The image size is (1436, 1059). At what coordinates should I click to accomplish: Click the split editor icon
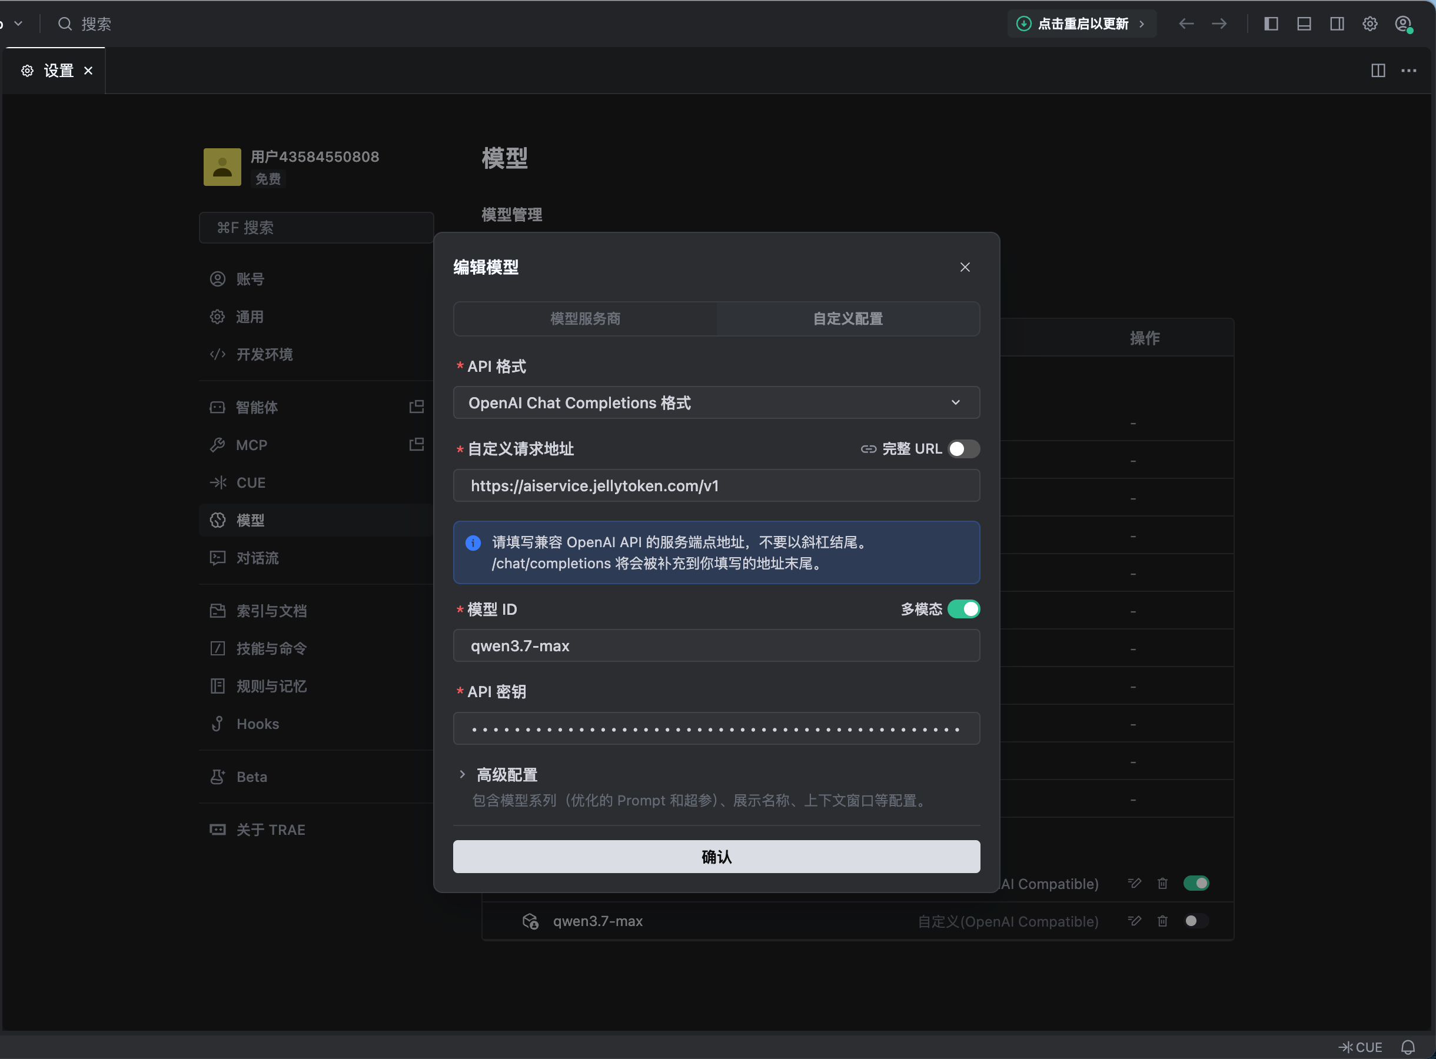1378,71
